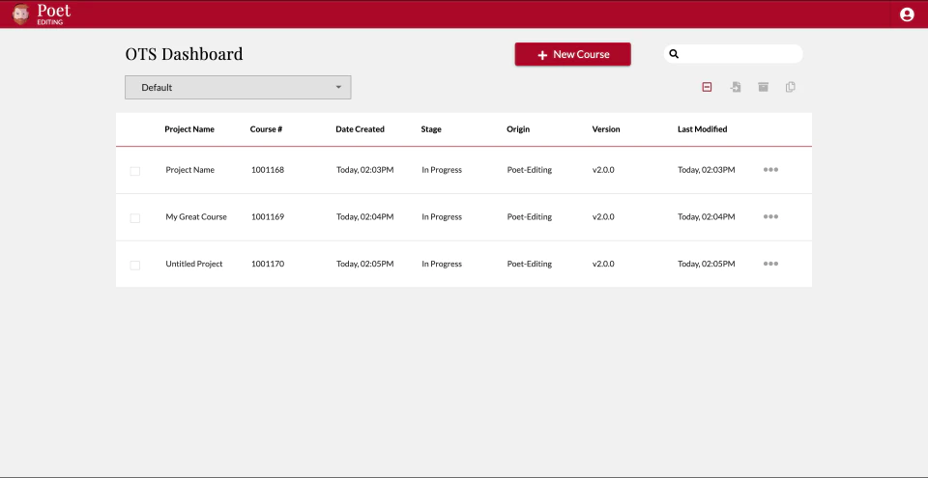Open the 'Project Name' course entry
Image resolution: width=928 pixels, height=478 pixels.
[x=190, y=170]
